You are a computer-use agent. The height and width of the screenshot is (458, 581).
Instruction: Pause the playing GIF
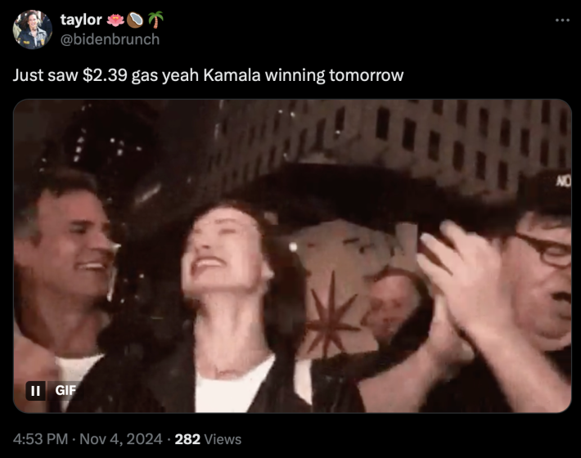click(35, 391)
